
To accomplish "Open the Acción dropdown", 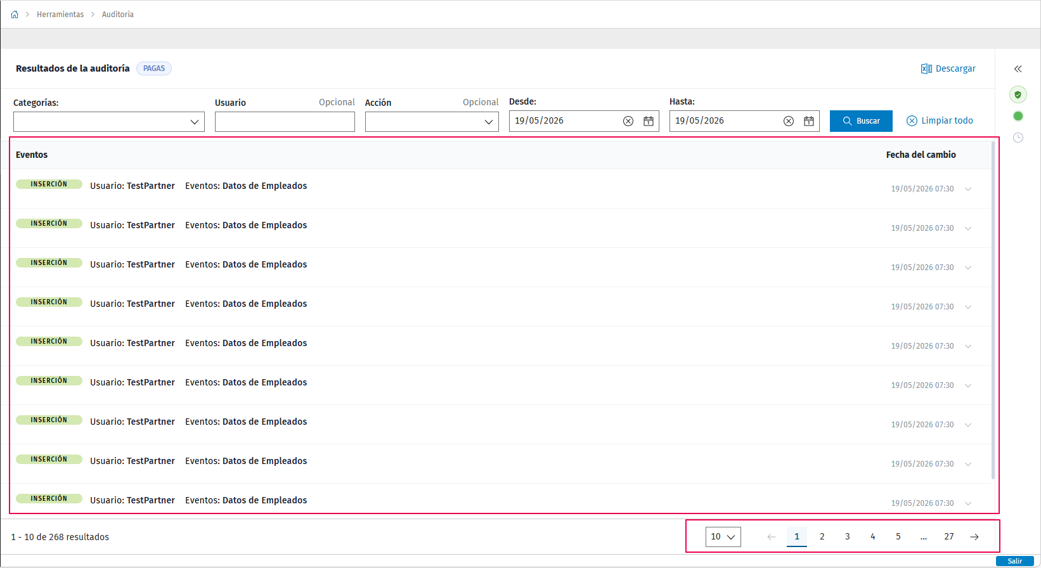I will coord(432,122).
